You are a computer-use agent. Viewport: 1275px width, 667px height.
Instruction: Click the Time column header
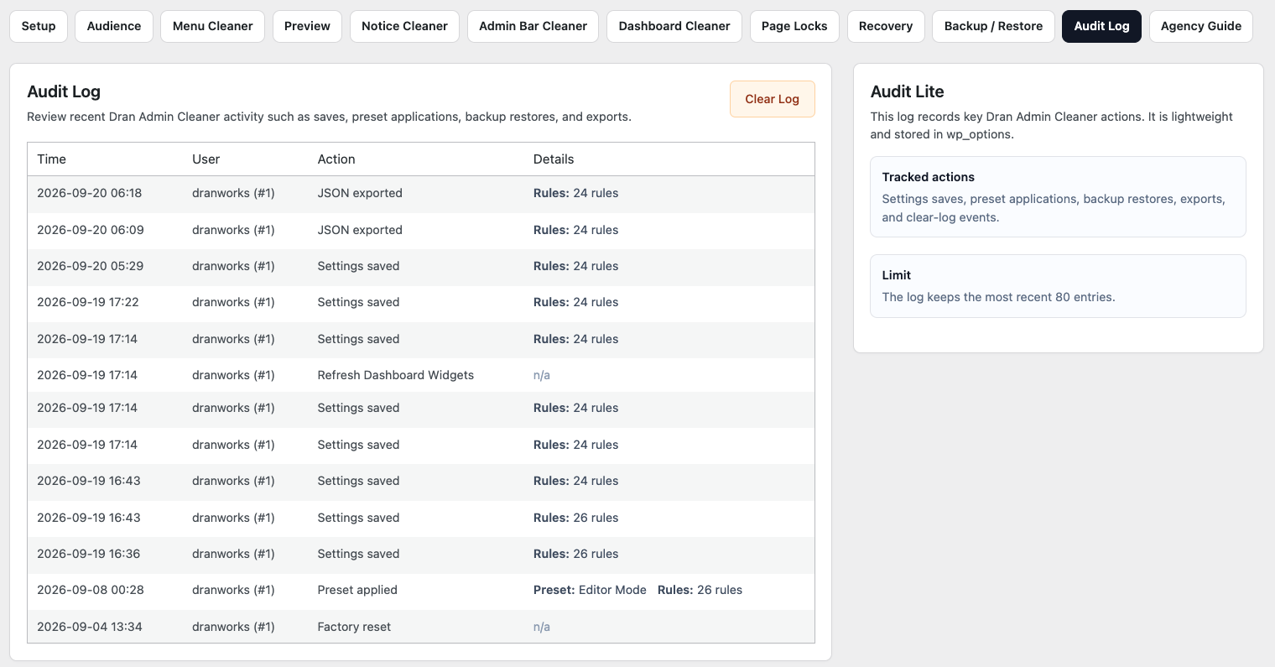click(51, 159)
